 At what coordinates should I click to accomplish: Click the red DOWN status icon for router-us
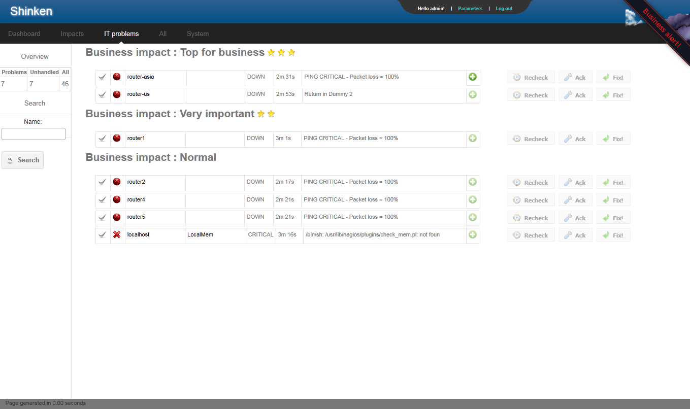pos(117,94)
